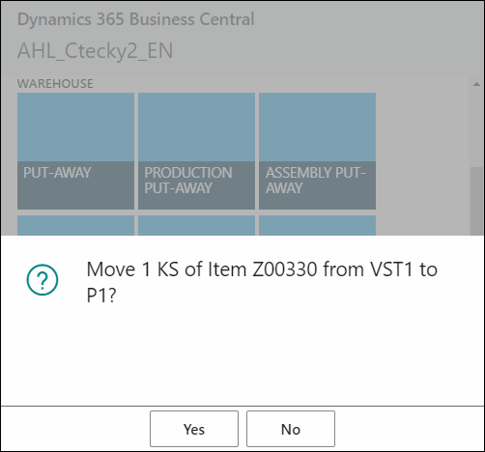Click the WAREHOUSE section heading

55,84
